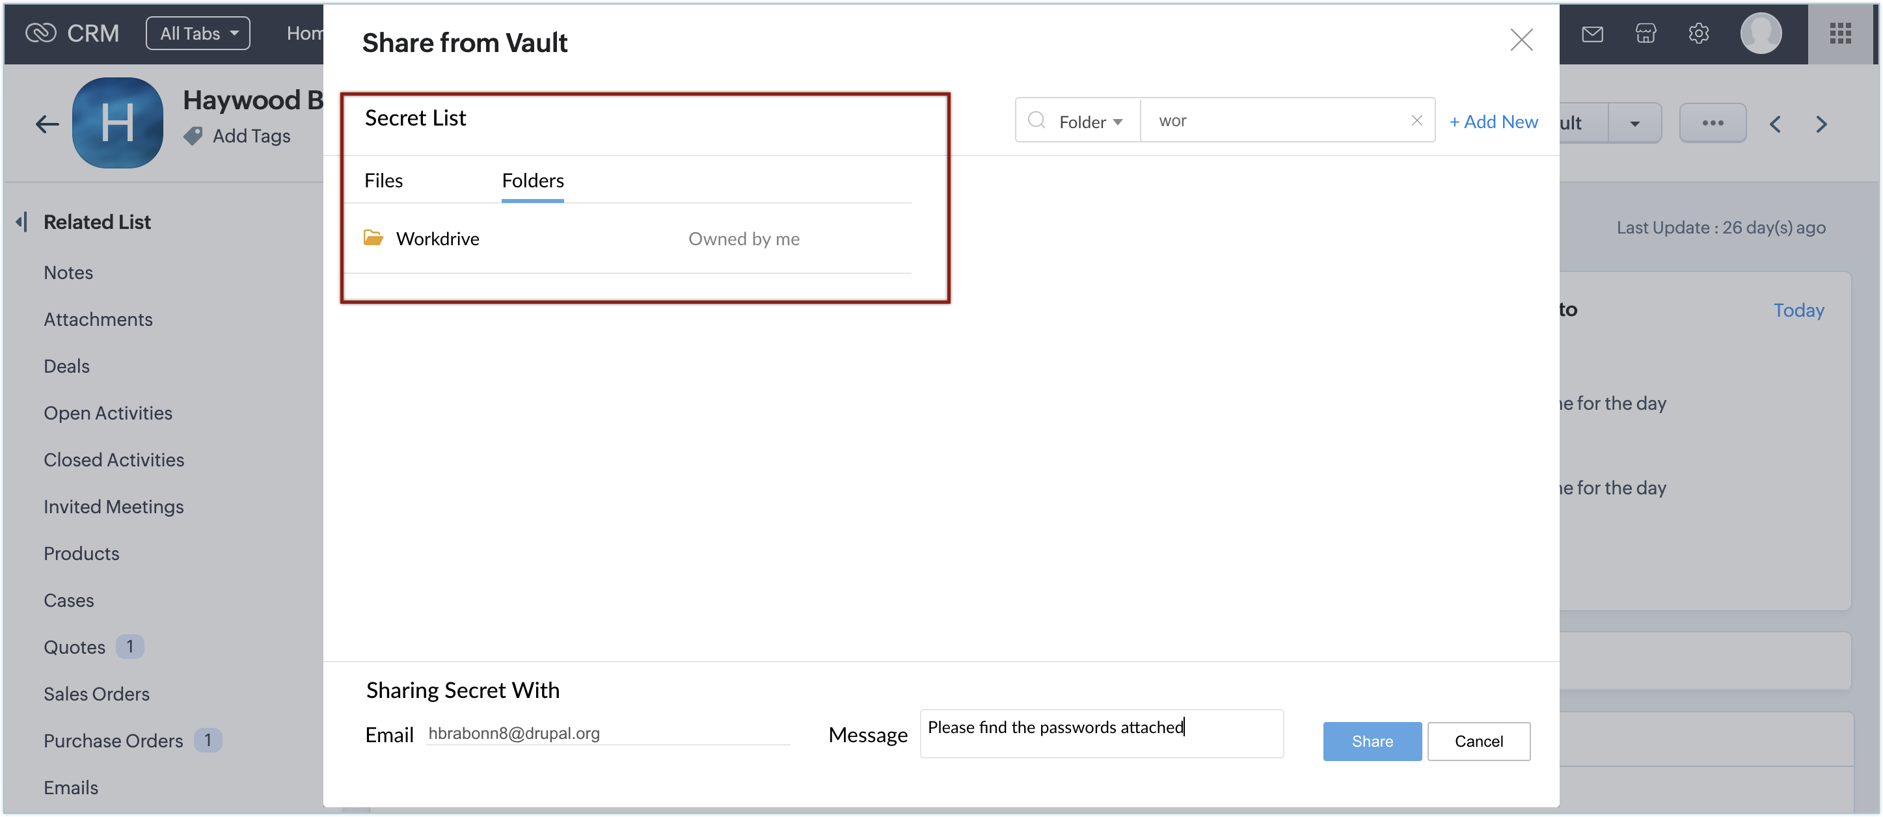Click the Share button
The height and width of the screenshot is (817, 1883).
click(x=1372, y=741)
